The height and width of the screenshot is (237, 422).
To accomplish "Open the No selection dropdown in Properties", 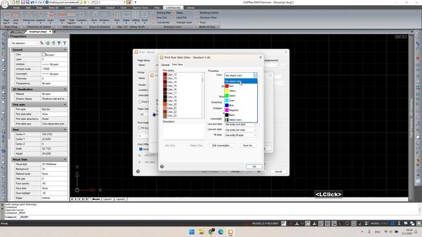I will coord(24,43).
